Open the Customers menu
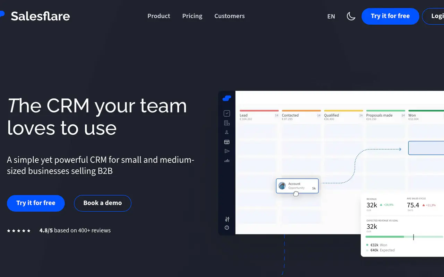Image resolution: width=444 pixels, height=277 pixels. coord(229,16)
